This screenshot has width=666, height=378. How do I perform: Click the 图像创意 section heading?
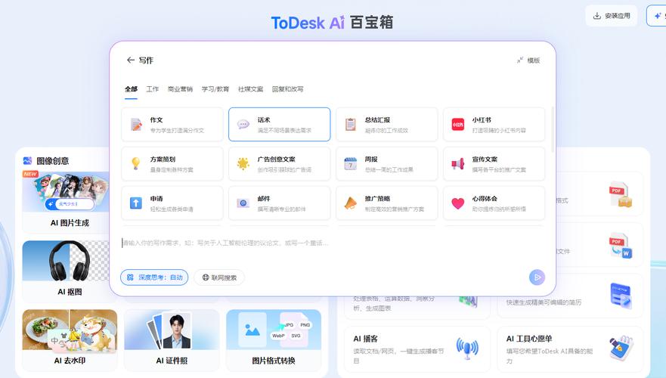pos(53,161)
